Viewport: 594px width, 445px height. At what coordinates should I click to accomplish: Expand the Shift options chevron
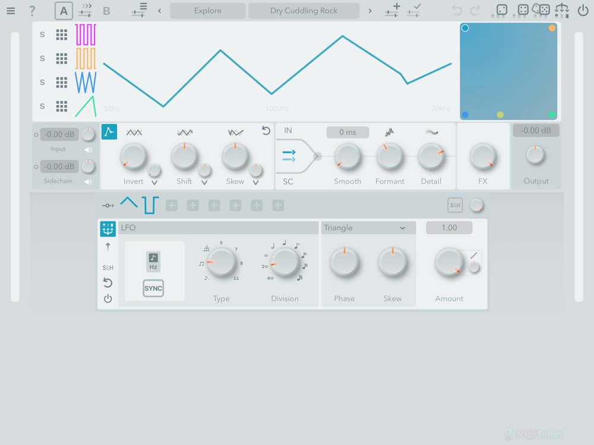[x=204, y=183]
